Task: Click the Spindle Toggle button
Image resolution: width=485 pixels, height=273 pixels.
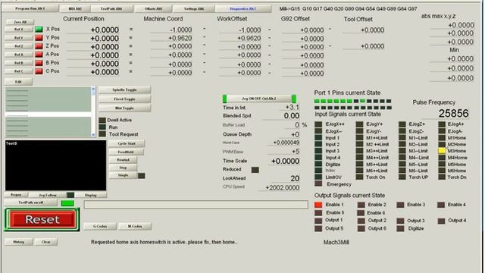Action: tap(124, 89)
